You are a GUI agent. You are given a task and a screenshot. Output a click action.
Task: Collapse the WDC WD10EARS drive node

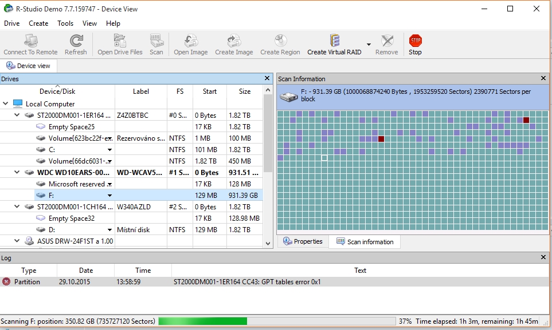point(17,172)
